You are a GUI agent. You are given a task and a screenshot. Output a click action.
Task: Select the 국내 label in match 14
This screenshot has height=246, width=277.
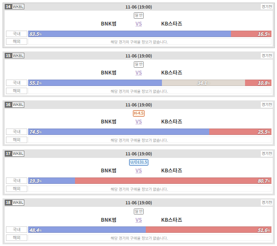(17, 34)
